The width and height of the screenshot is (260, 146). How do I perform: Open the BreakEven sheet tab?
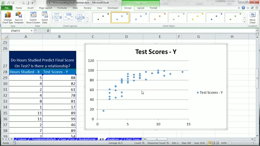[x=113, y=139]
